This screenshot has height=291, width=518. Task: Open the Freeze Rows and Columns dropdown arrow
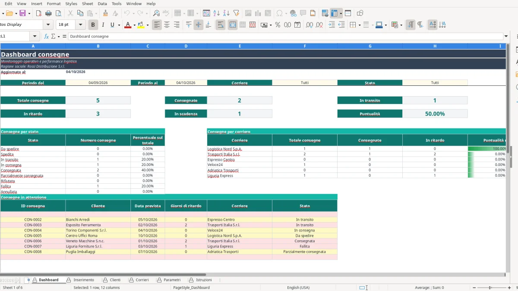341,13
